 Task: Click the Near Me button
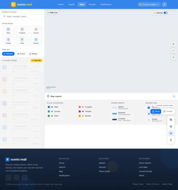(x=36, y=60)
